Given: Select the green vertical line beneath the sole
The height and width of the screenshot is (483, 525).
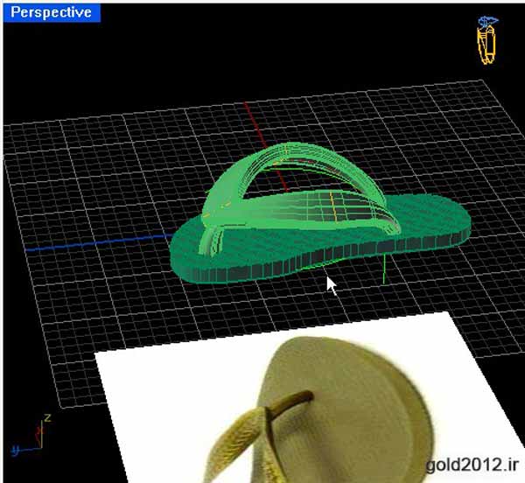Looking at the screenshot, I should [383, 269].
